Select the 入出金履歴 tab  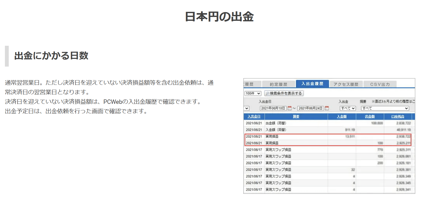click(x=312, y=84)
